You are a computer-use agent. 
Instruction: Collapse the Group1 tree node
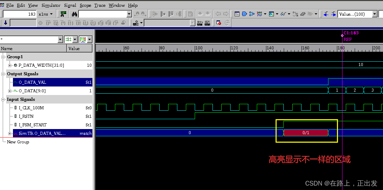click(x=3, y=57)
